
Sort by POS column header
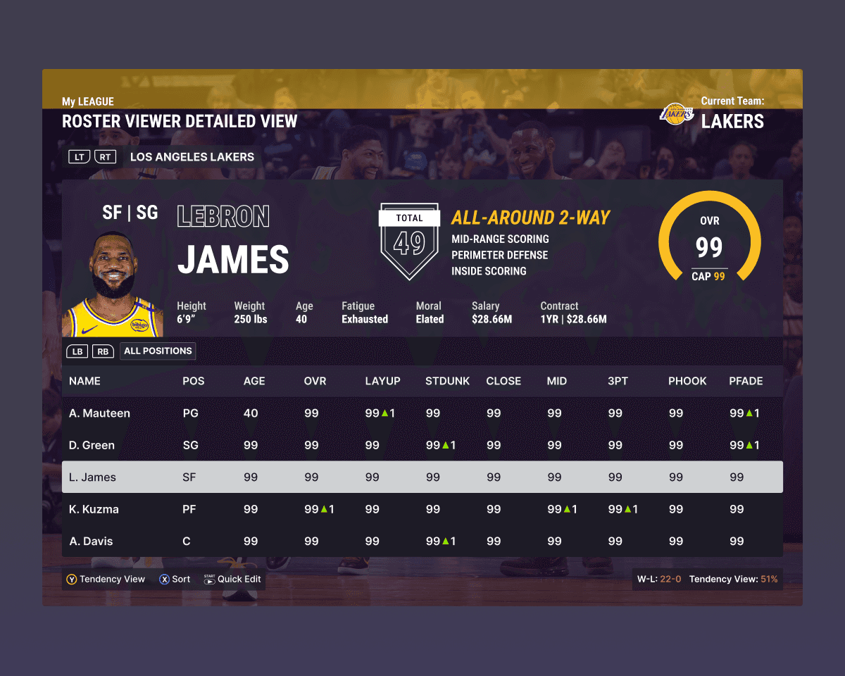(193, 381)
